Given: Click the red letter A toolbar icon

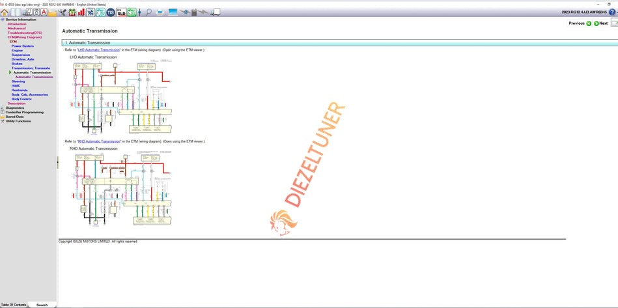Looking at the screenshot, I should (x=44, y=12).
